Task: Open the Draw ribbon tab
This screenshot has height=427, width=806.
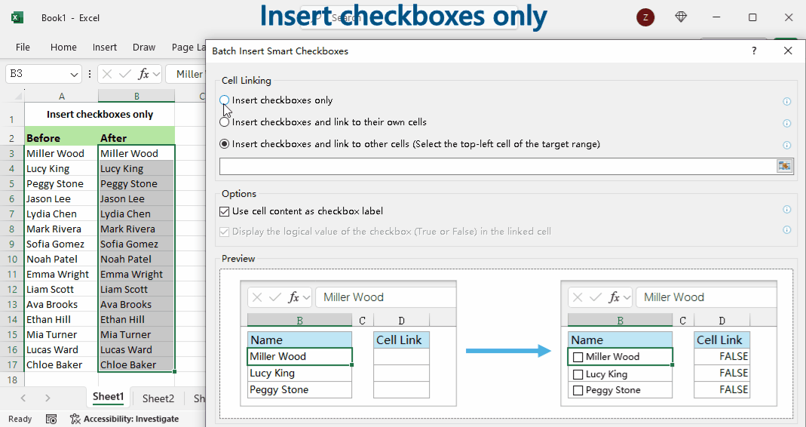Action: 144,47
